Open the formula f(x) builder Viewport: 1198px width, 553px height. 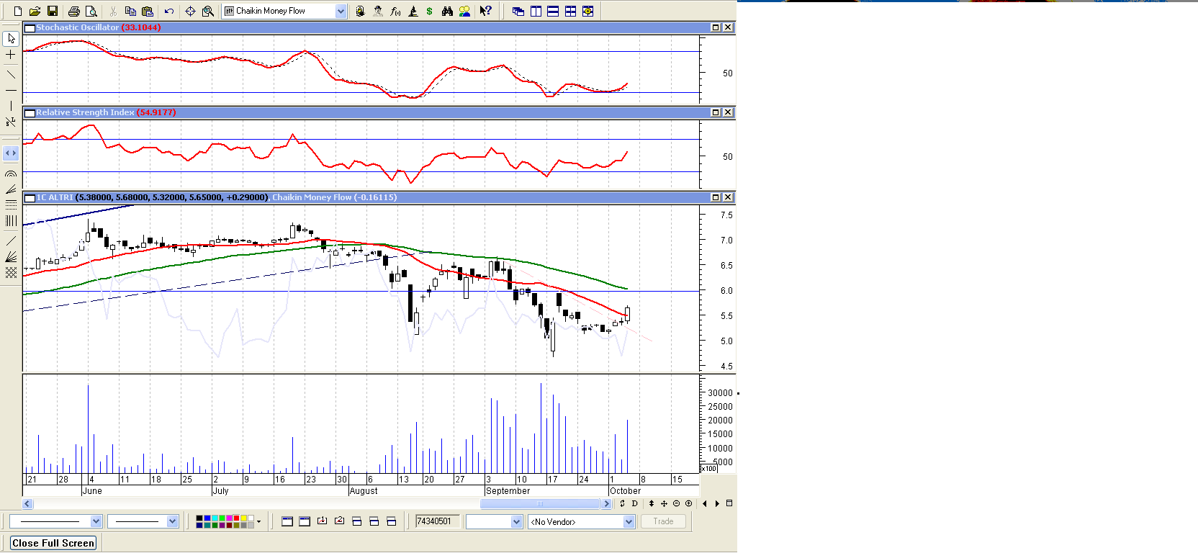pos(395,11)
